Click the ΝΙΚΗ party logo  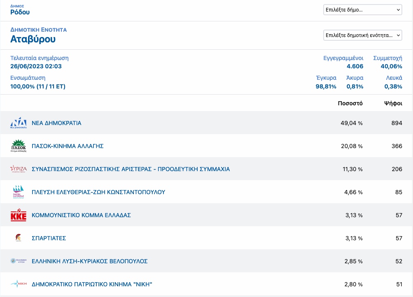[x=19, y=284]
